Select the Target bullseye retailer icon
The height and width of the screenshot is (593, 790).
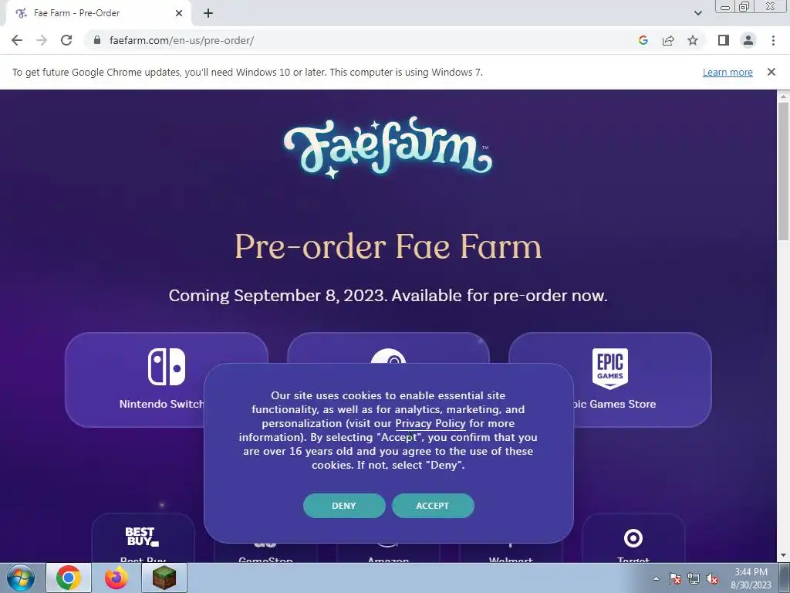(633, 538)
